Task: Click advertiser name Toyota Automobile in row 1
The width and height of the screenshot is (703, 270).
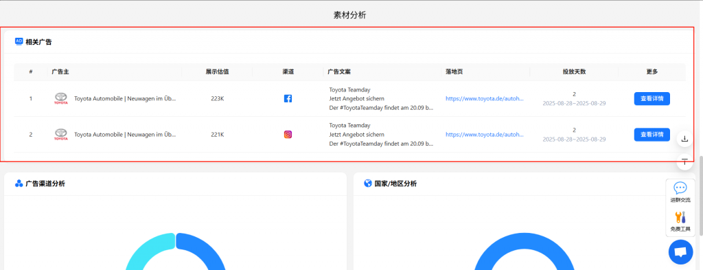Action: point(125,99)
